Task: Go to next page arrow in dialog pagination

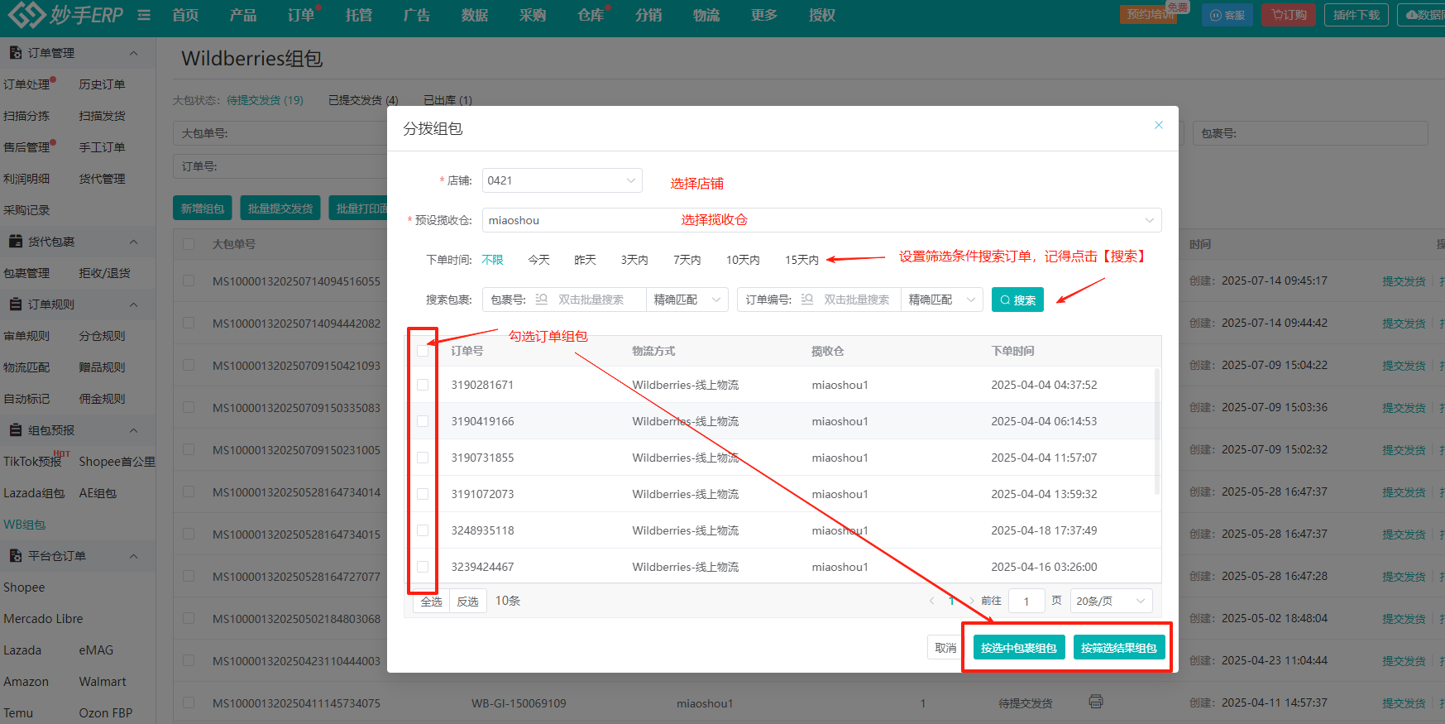Action: point(971,601)
